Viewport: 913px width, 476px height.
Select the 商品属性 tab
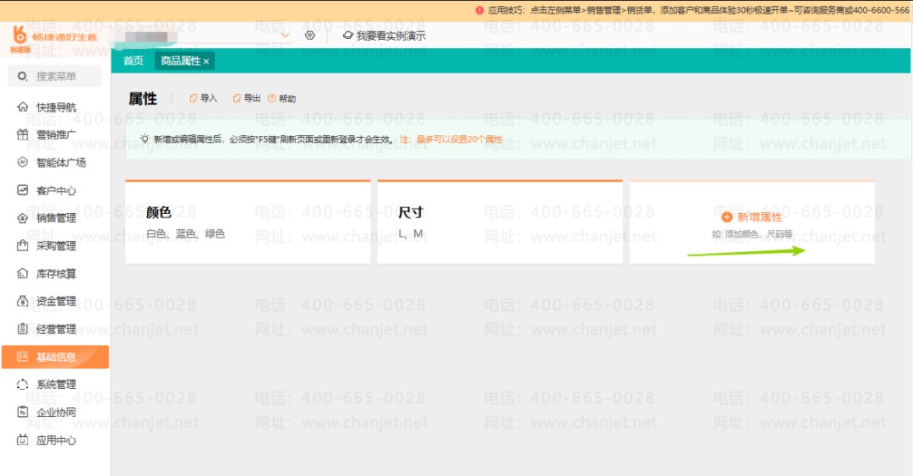181,61
